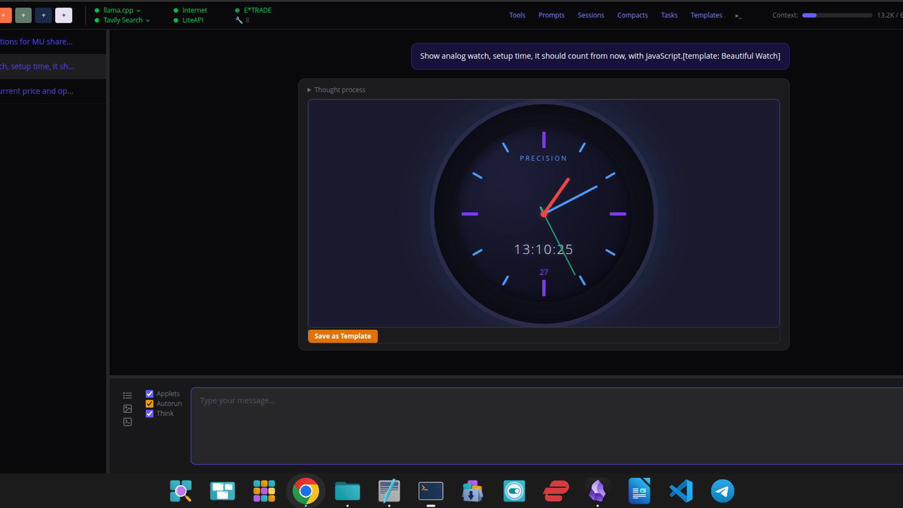Open the Prompts menu

pyautogui.click(x=551, y=15)
